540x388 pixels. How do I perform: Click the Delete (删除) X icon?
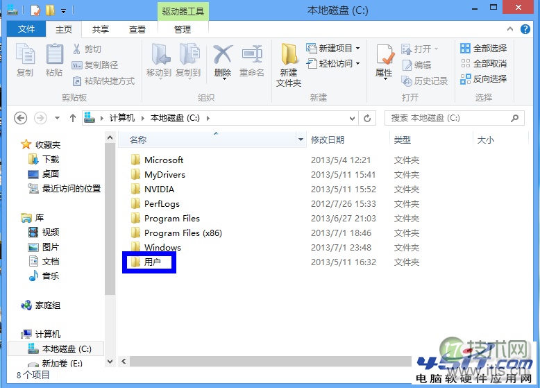click(x=223, y=54)
